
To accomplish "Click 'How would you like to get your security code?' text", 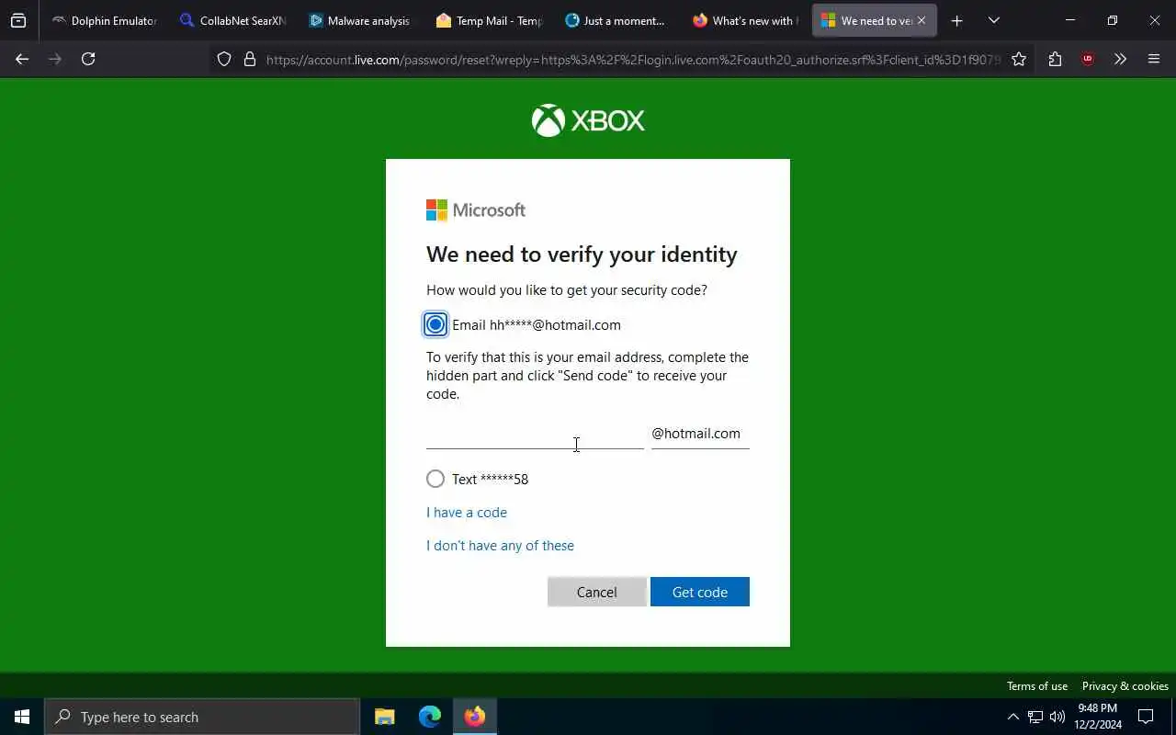I will (567, 290).
